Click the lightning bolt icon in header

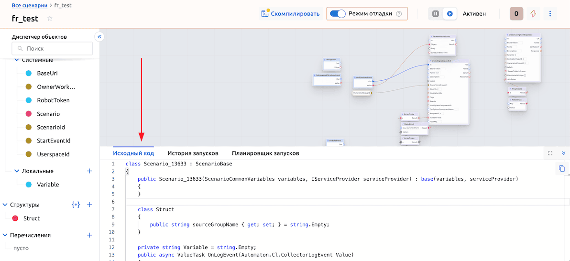pyautogui.click(x=533, y=14)
